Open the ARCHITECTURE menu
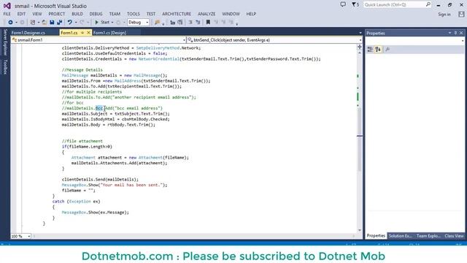 tap(177, 14)
